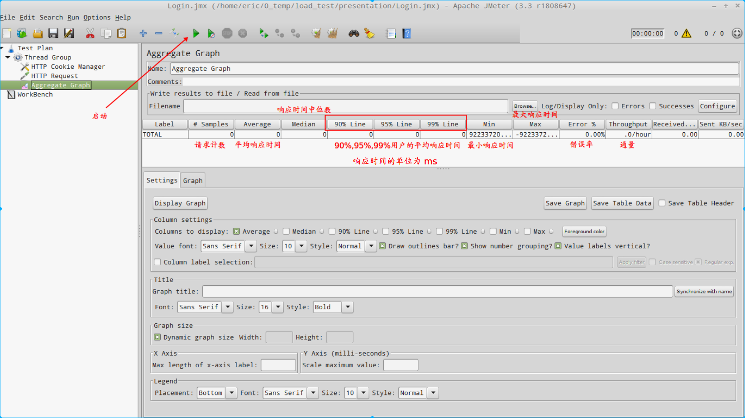Viewport: 745px width, 418px height.
Task: Open the File menu
Action: click(x=8, y=17)
